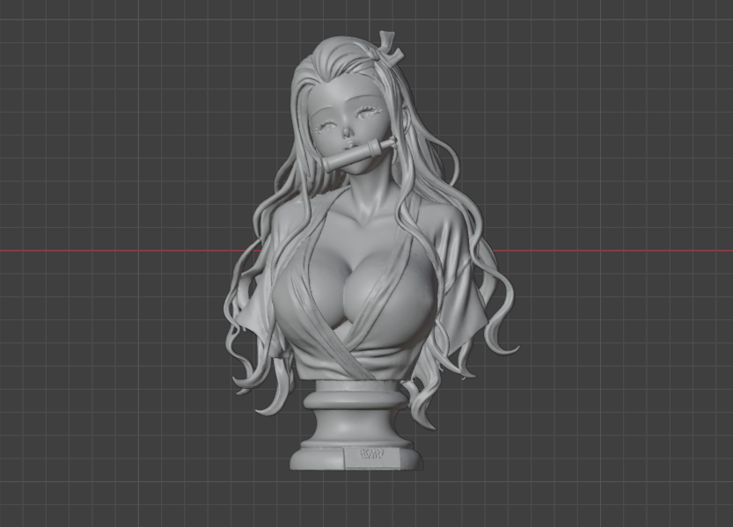Select the bust model in the viewport
Screen dimensions: 733x527
pos(370,253)
